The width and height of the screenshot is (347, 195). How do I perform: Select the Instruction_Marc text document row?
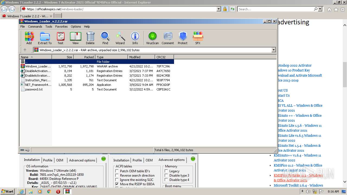(97, 80)
